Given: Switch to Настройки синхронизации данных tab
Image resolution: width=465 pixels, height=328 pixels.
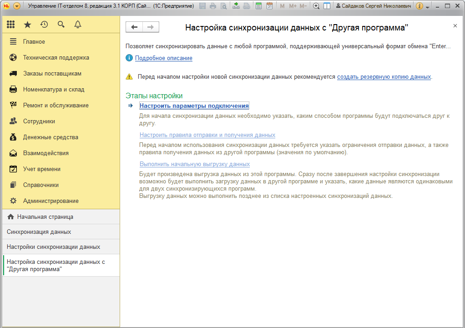Looking at the screenshot, I should [x=61, y=247].
